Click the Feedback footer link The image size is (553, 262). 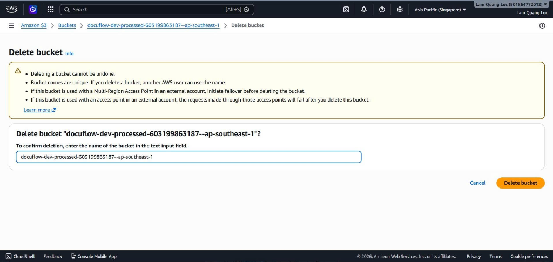point(52,257)
